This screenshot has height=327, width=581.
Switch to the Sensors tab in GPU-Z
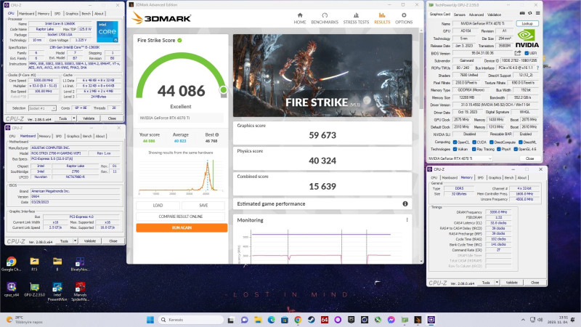[x=459, y=15]
